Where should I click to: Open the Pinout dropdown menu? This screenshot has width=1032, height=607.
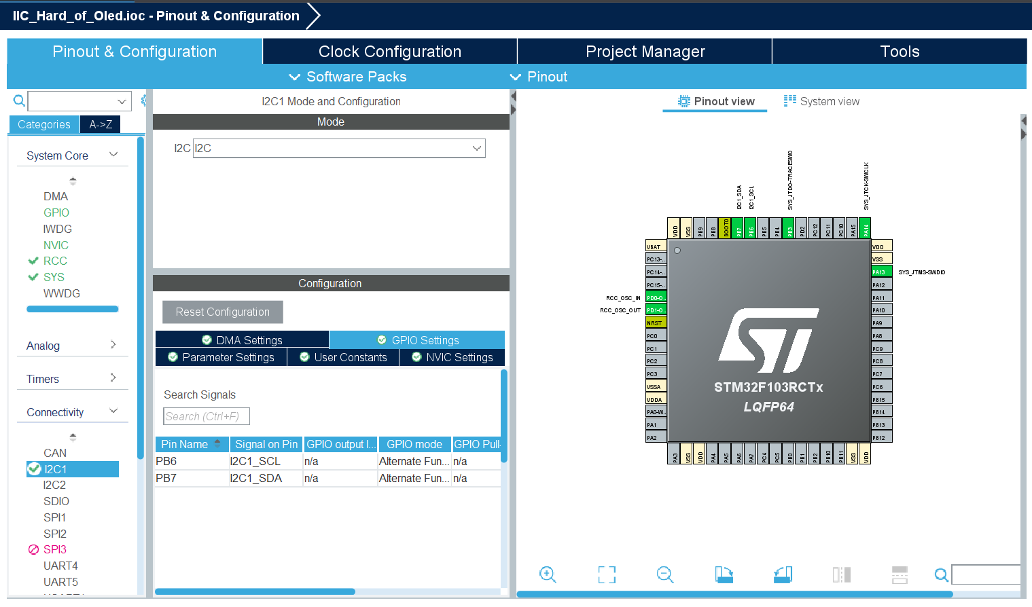pyautogui.click(x=539, y=77)
